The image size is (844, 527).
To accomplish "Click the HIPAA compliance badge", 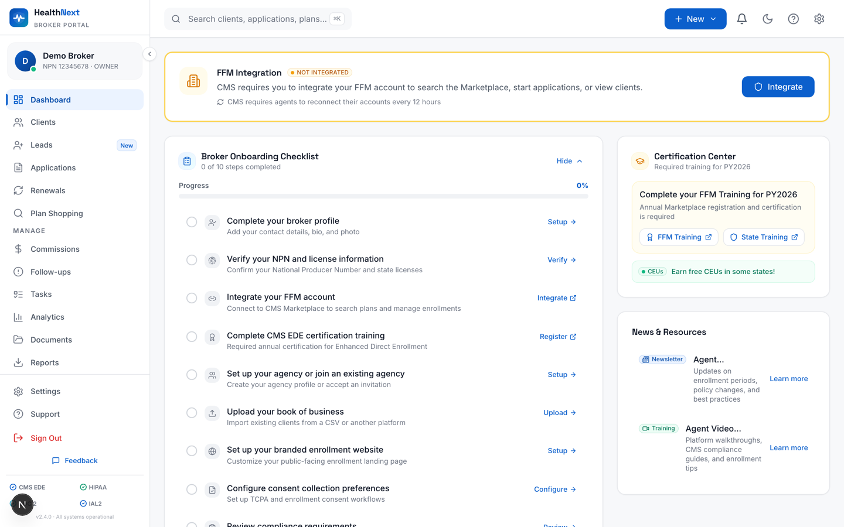I will pyautogui.click(x=93, y=487).
